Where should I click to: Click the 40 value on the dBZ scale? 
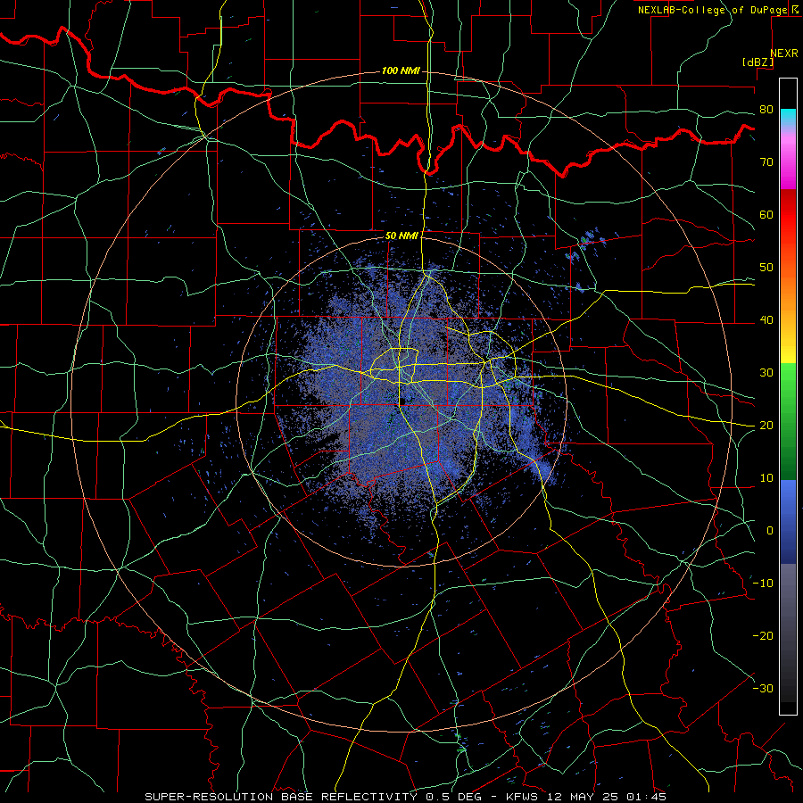[x=766, y=320]
